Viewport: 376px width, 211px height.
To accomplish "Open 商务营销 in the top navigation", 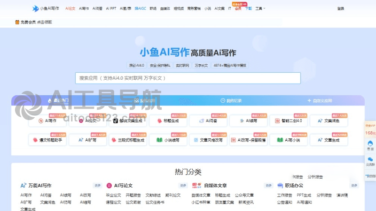I will click(x=194, y=8).
